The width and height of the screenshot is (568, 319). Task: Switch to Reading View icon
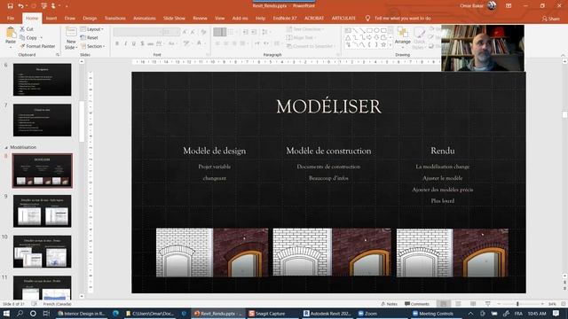(x=473, y=304)
